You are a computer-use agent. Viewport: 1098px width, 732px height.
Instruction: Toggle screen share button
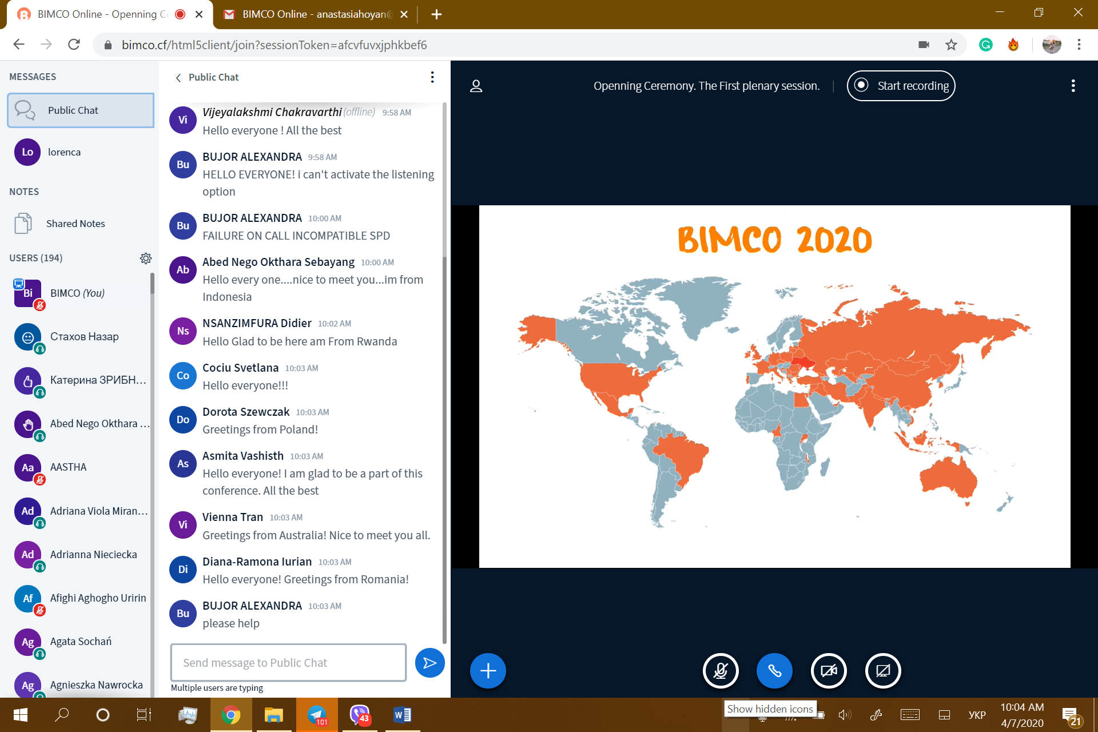882,670
